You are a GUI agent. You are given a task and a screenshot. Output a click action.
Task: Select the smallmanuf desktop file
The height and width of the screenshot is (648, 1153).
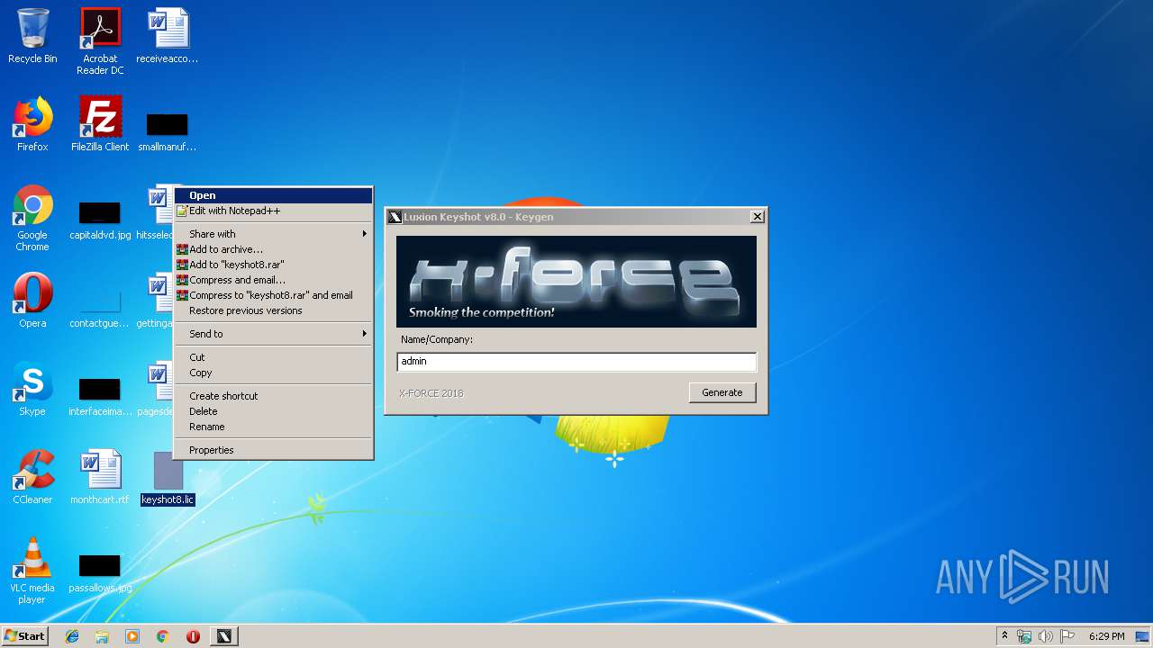tap(168, 130)
